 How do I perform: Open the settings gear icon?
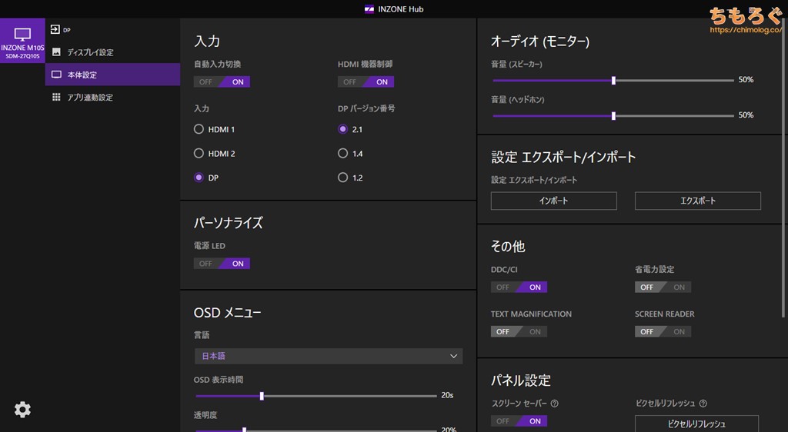(22, 410)
